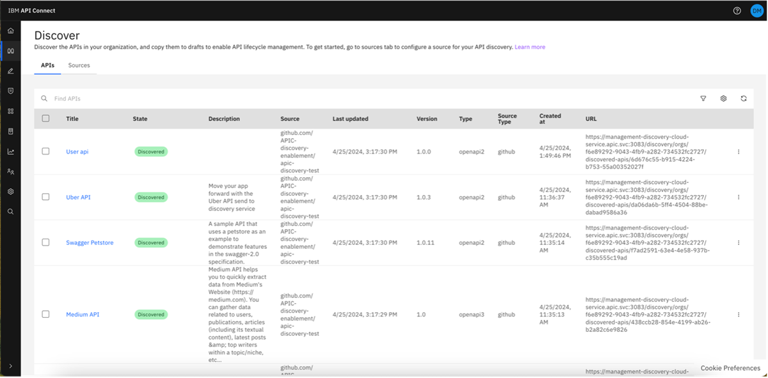Open the User api link
768x378 pixels.
[77, 152]
